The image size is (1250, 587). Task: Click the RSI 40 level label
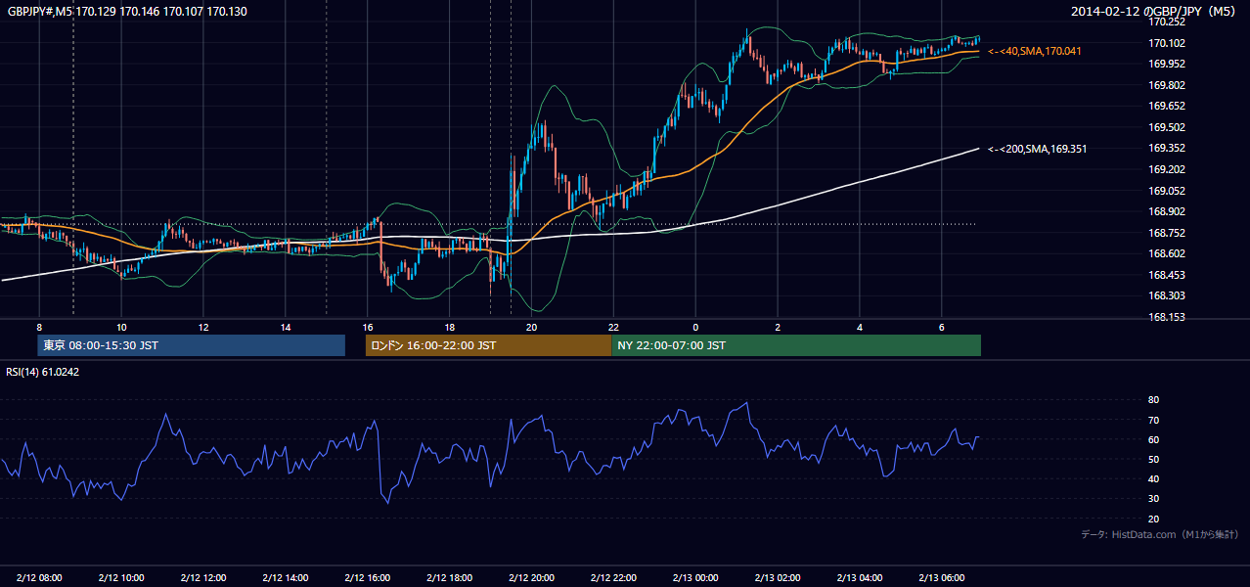[1153, 478]
